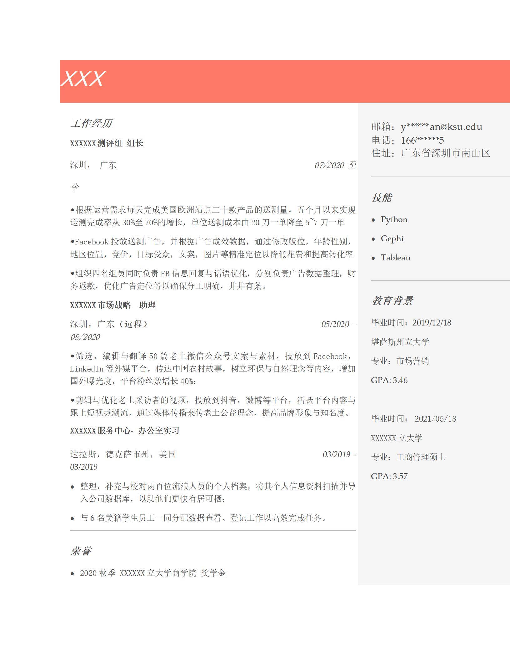Click the XXXXXX测评组 组长 job title
Screen dimensions: 510x661
[107, 143]
